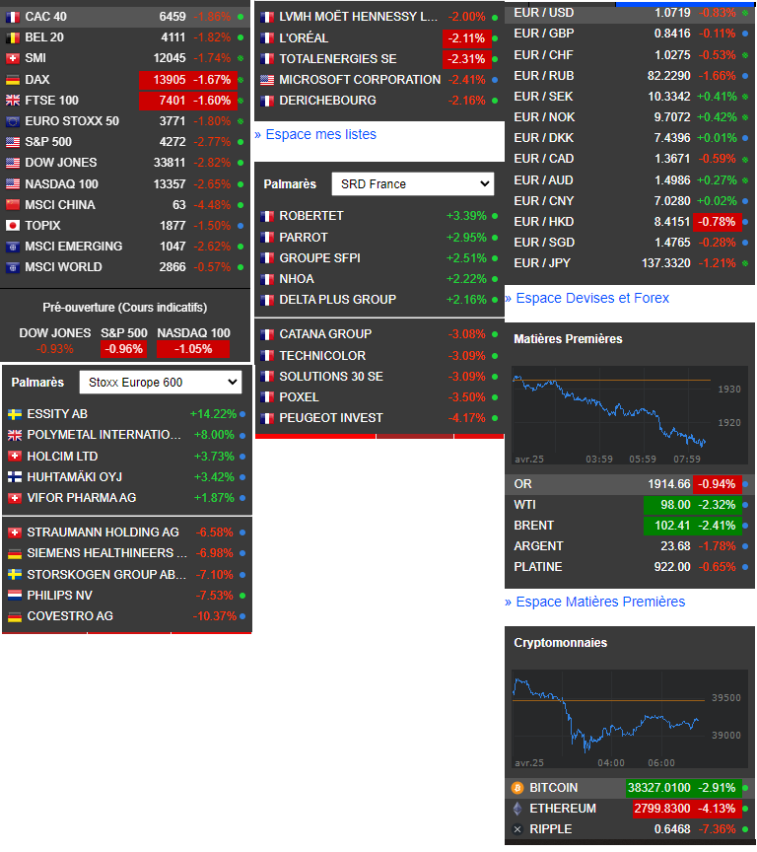This screenshot has width=757, height=852.
Task: Click the blue status dot beside TOPIX
Action: (241, 226)
